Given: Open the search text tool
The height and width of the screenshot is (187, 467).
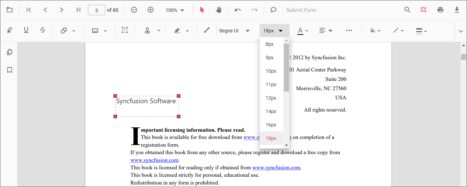Looking at the screenshot, I should coord(407,10).
